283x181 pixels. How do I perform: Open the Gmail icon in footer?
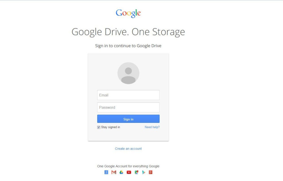[x=114, y=172]
